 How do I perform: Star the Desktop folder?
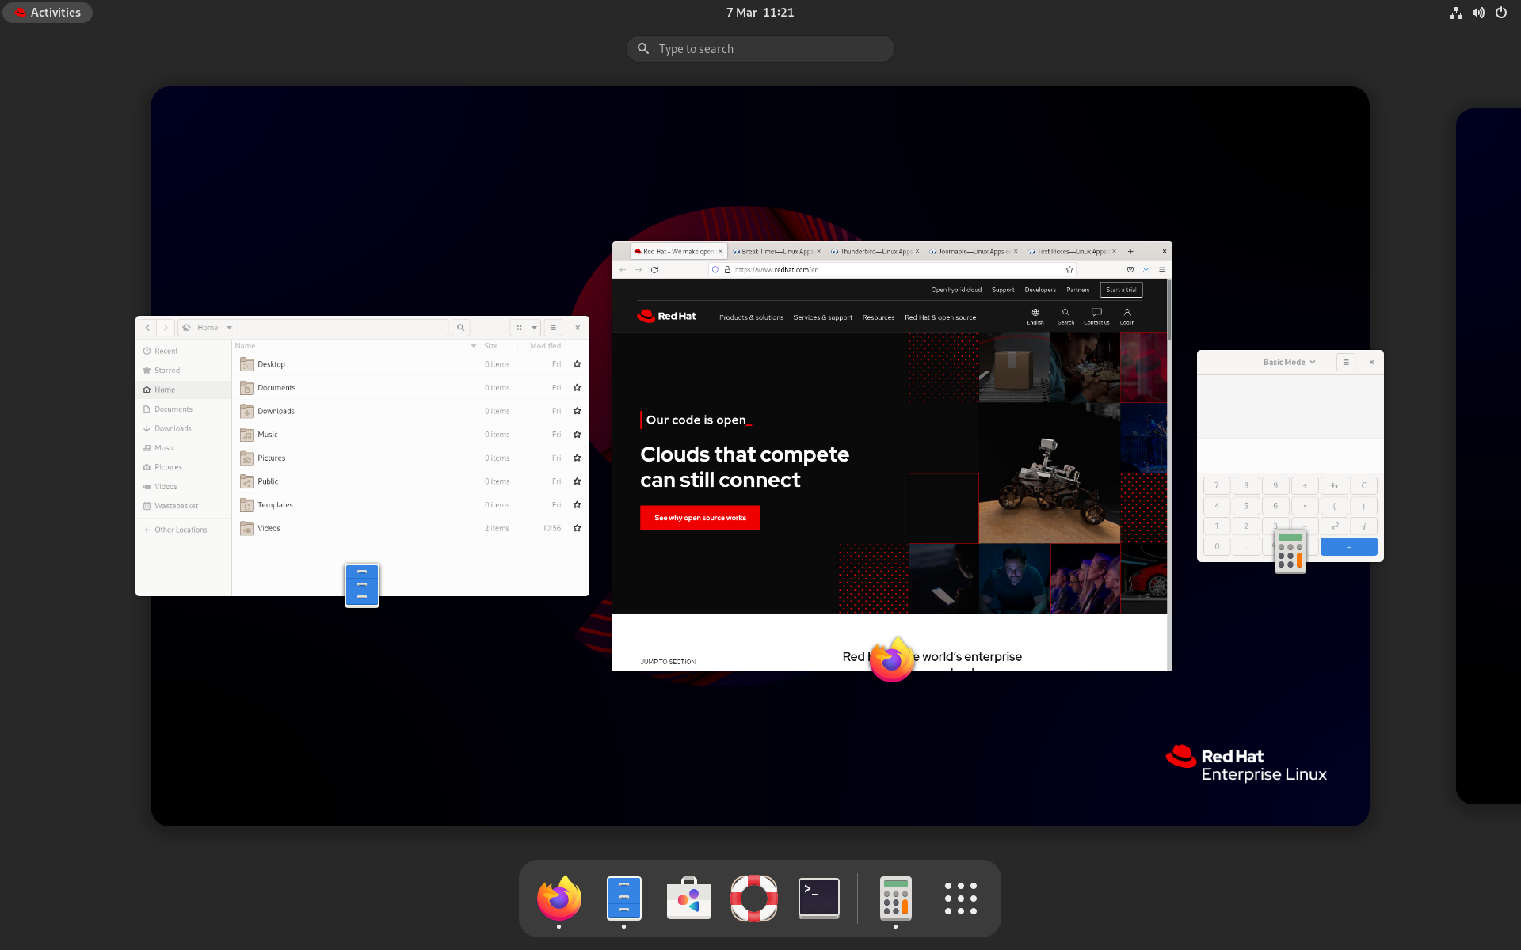point(577,364)
